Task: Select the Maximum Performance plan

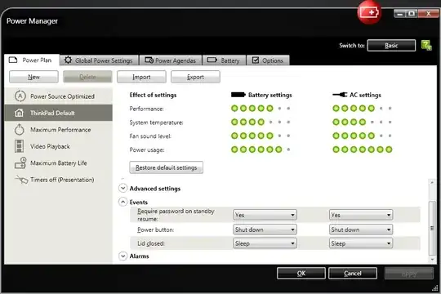Action: pyautogui.click(x=59, y=130)
